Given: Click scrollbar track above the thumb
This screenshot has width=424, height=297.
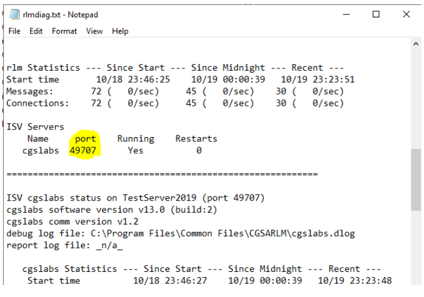Looking at the screenshot, I should coord(416,96).
